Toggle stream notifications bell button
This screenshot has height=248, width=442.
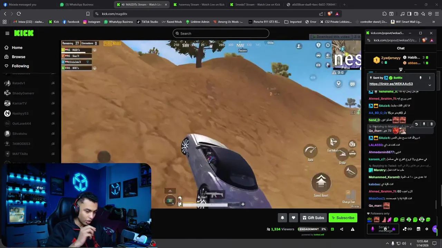[282, 218]
